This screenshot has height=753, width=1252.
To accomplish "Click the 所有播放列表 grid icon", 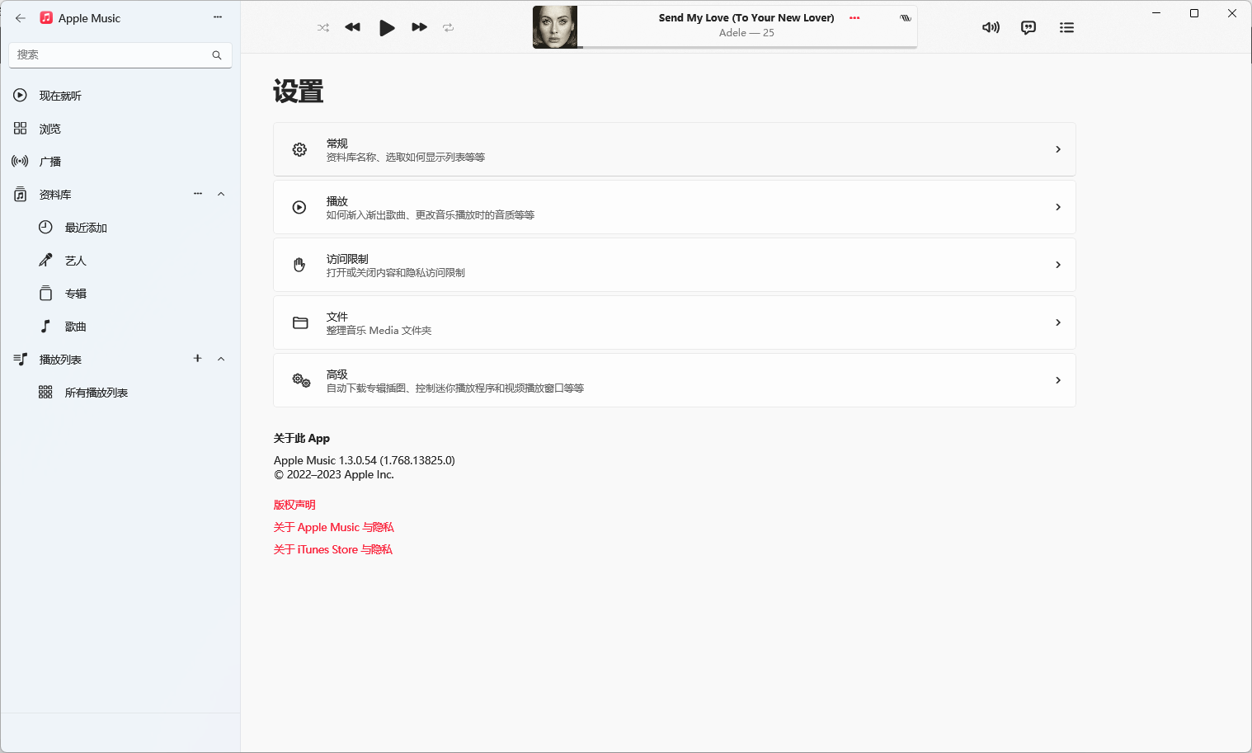I will click(46, 393).
